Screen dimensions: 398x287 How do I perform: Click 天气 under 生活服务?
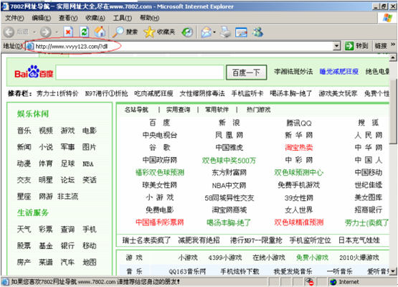(x=24, y=230)
